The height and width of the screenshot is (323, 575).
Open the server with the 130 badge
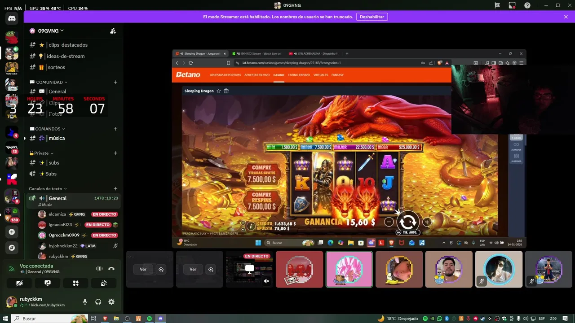(x=12, y=215)
